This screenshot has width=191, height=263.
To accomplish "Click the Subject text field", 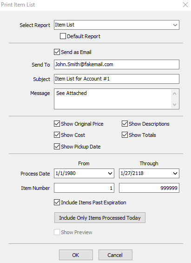I will tap(117, 79).
